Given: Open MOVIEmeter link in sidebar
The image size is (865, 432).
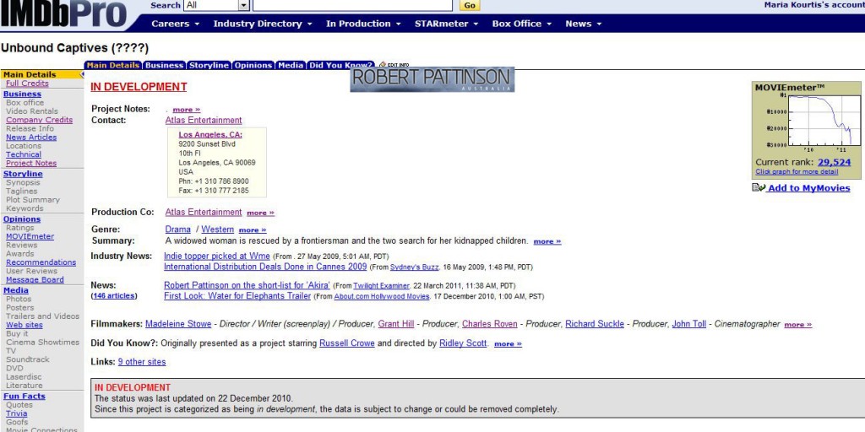Looking at the screenshot, I should (30, 236).
